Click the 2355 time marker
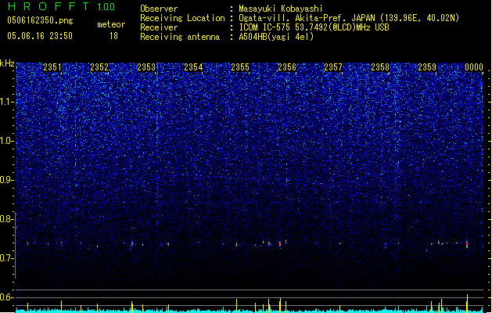 click(x=240, y=67)
